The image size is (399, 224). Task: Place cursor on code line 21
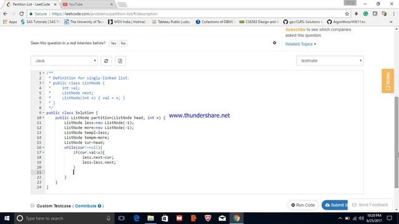pyautogui.click(x=204, y=172)
